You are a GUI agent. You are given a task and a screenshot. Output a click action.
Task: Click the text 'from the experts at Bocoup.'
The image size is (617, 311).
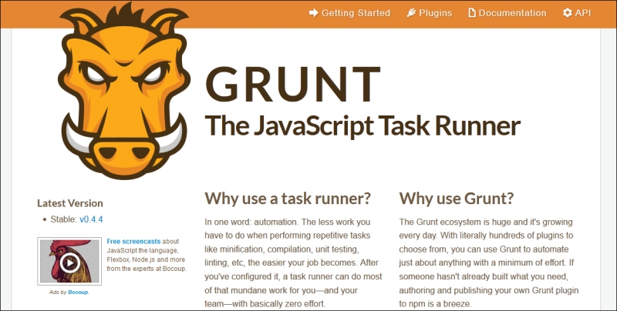[147, 269]
